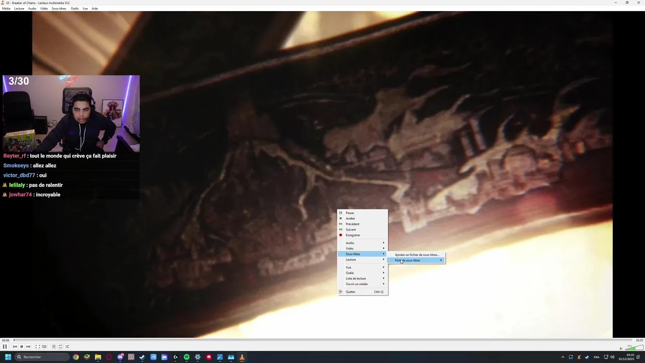Screen dimensions: 645x363
Task: Adjust the VLC volume slider
Action: pos(634,347)
